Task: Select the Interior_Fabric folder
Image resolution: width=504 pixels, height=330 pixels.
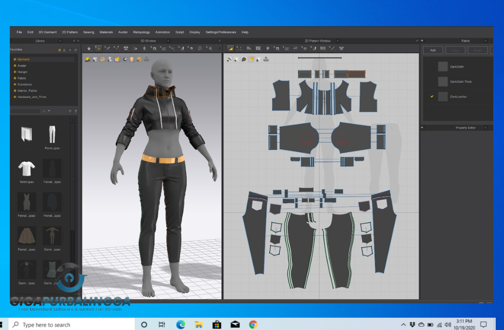Action: click(x=27, y=91)
